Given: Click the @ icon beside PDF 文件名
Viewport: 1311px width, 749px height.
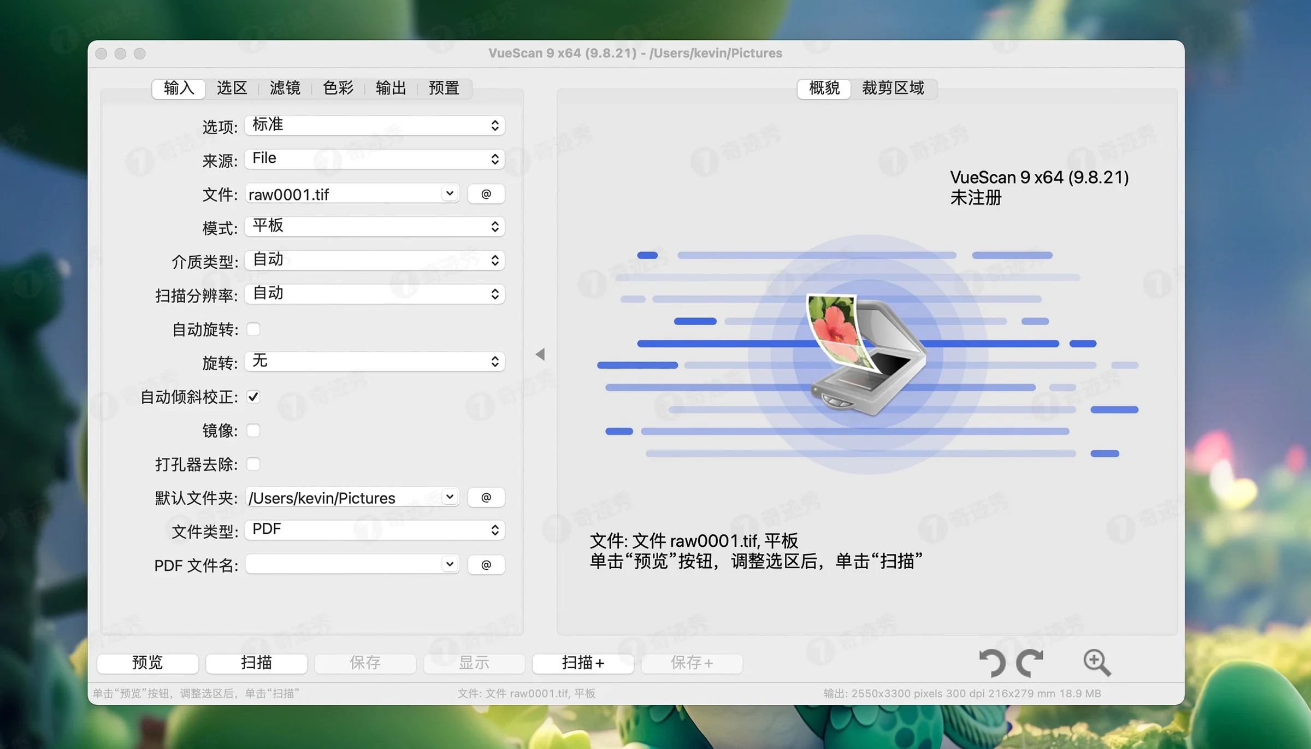Looking at the screenshot, I should 486,564.
